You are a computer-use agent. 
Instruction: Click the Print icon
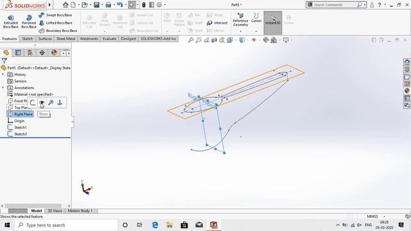point(108,4)
